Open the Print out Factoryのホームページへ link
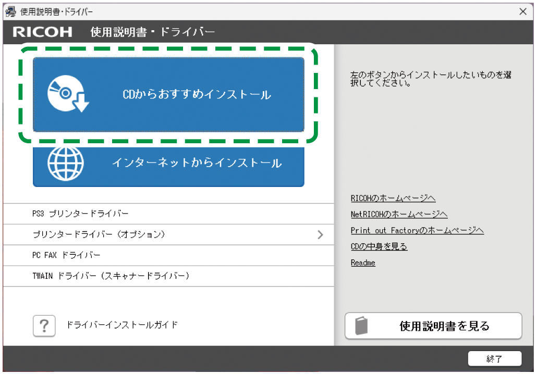Image resolution: width=536 pixels, height=374 pixels. (417, 230)
